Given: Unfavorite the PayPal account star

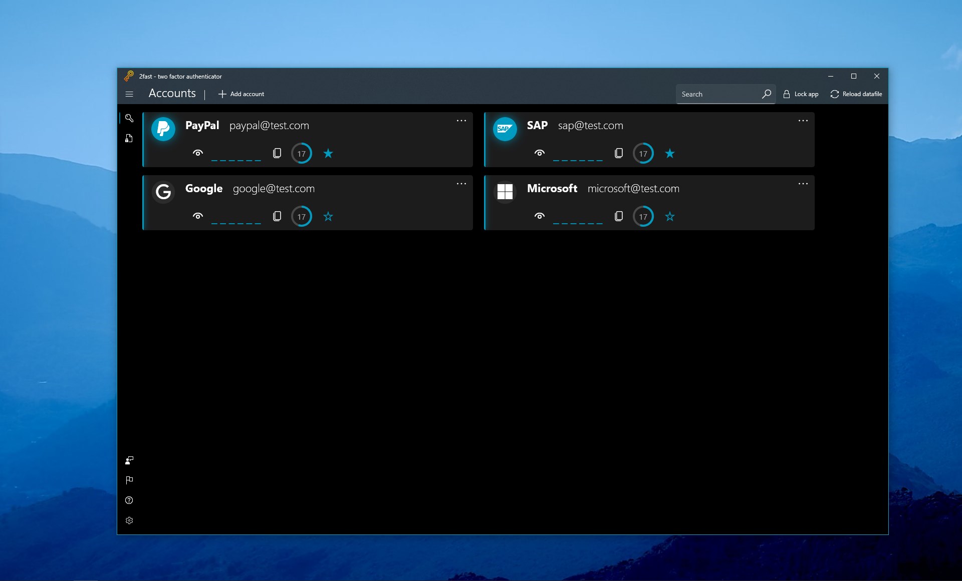Looking at the screenshot, I should [328, 153].
